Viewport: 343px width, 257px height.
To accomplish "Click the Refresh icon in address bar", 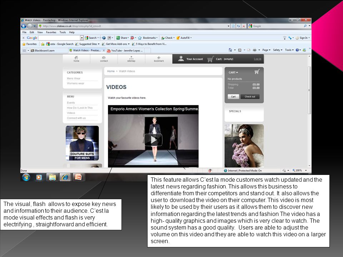I will [238, 26].
